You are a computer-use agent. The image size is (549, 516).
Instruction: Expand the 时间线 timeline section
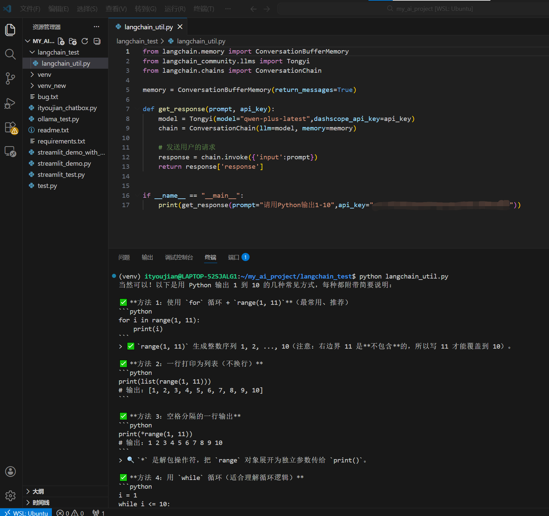tap(65, 503)
